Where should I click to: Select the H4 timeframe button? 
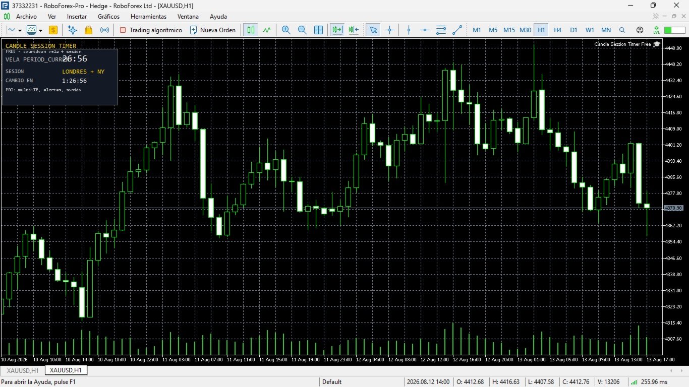click(x=557, y=30)
